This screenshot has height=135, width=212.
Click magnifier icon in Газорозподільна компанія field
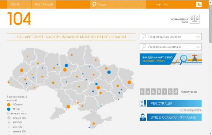(144, 37)
